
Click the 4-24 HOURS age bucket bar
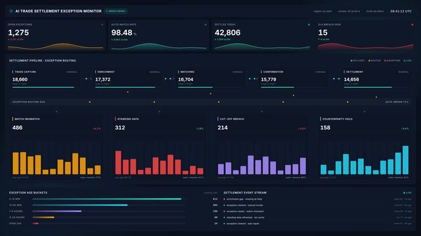pyautogui.click(x=108, y=217)
